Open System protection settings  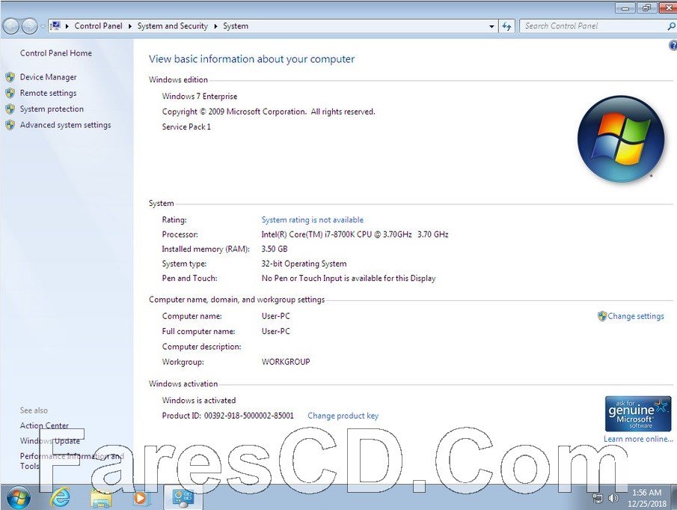52,109
